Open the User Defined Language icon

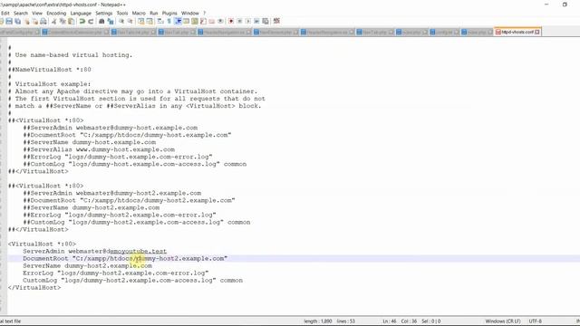tap(187, 21)
